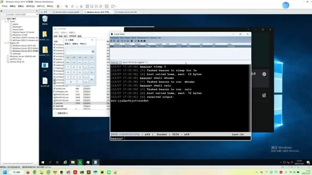Open host Windows 11 Start menu
The height and width of the screenshot is (175, 312).
pos(5,172)
